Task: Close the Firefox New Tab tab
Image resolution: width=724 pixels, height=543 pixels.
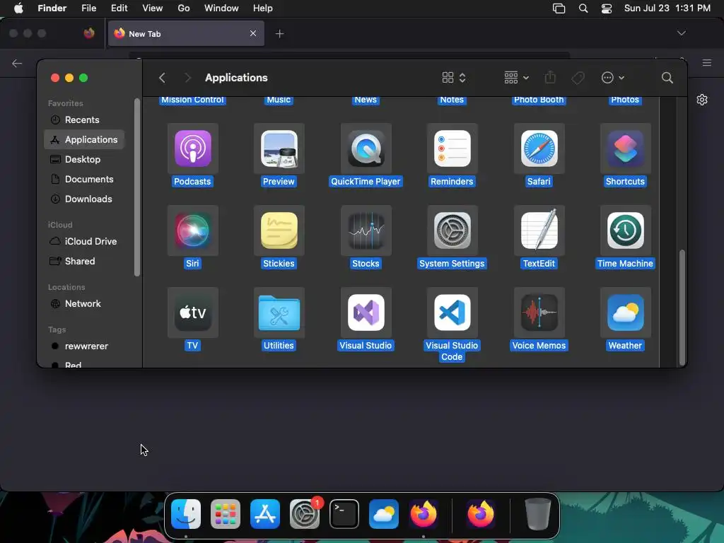Action: coord(253,33)
